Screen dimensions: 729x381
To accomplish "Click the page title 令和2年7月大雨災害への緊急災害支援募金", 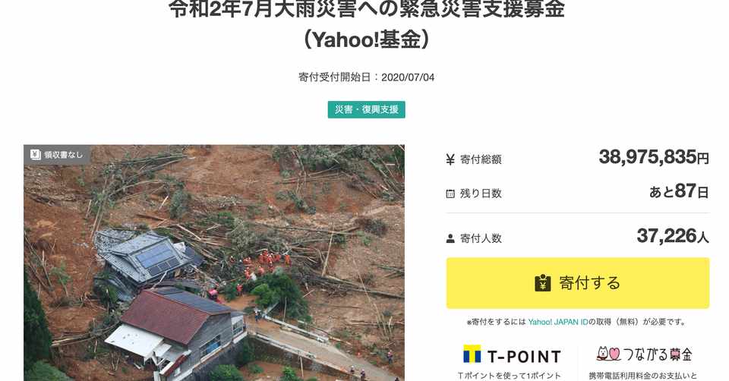I will [x=366, y=9].
